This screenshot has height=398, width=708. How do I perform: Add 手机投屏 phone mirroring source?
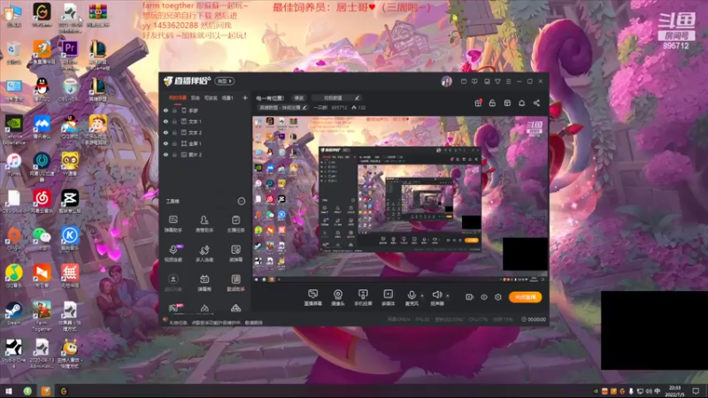363,298
